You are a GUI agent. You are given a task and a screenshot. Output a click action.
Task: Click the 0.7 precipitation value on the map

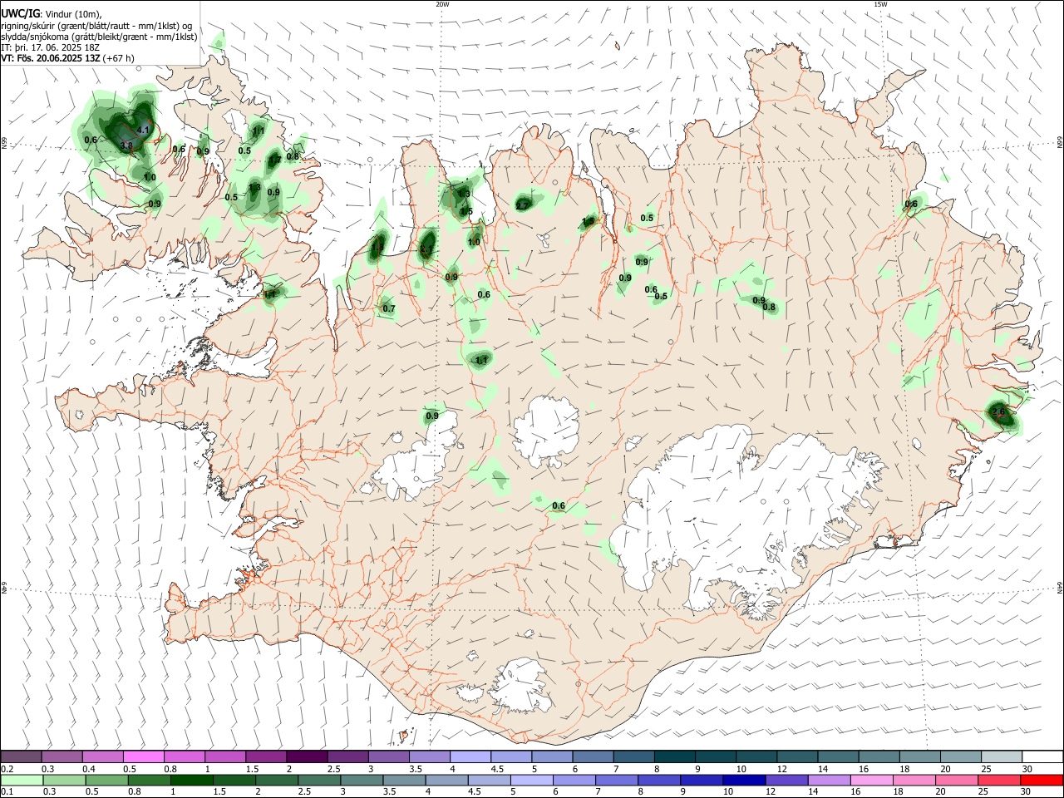[x=389, y=308]
